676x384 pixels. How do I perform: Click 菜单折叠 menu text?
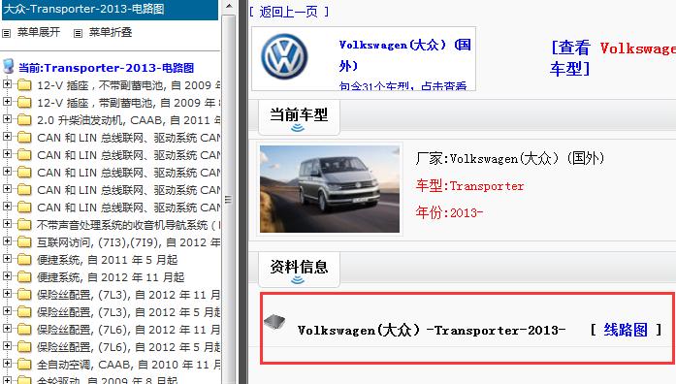pos(111,32)
